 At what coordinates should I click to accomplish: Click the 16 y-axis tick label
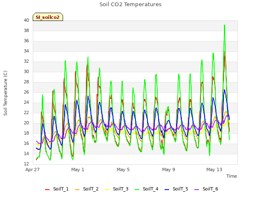tap(26, 143)
